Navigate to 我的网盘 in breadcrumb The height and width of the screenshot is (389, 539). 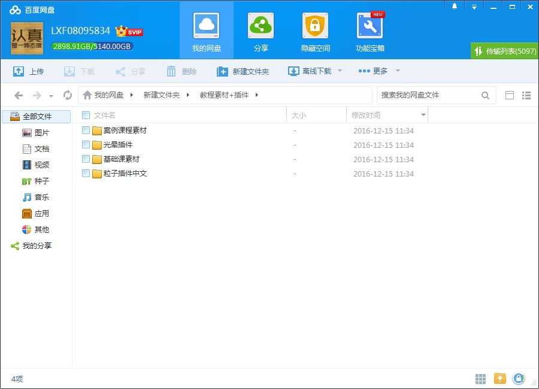click(x=108, y=95)
